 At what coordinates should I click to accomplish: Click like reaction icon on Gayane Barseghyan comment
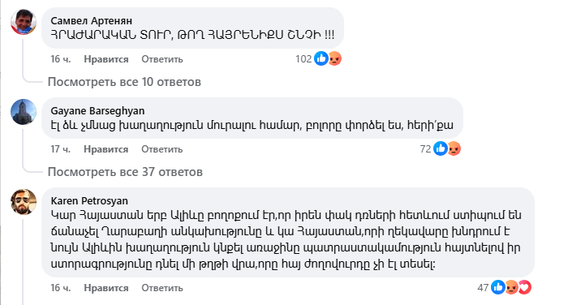440,148
